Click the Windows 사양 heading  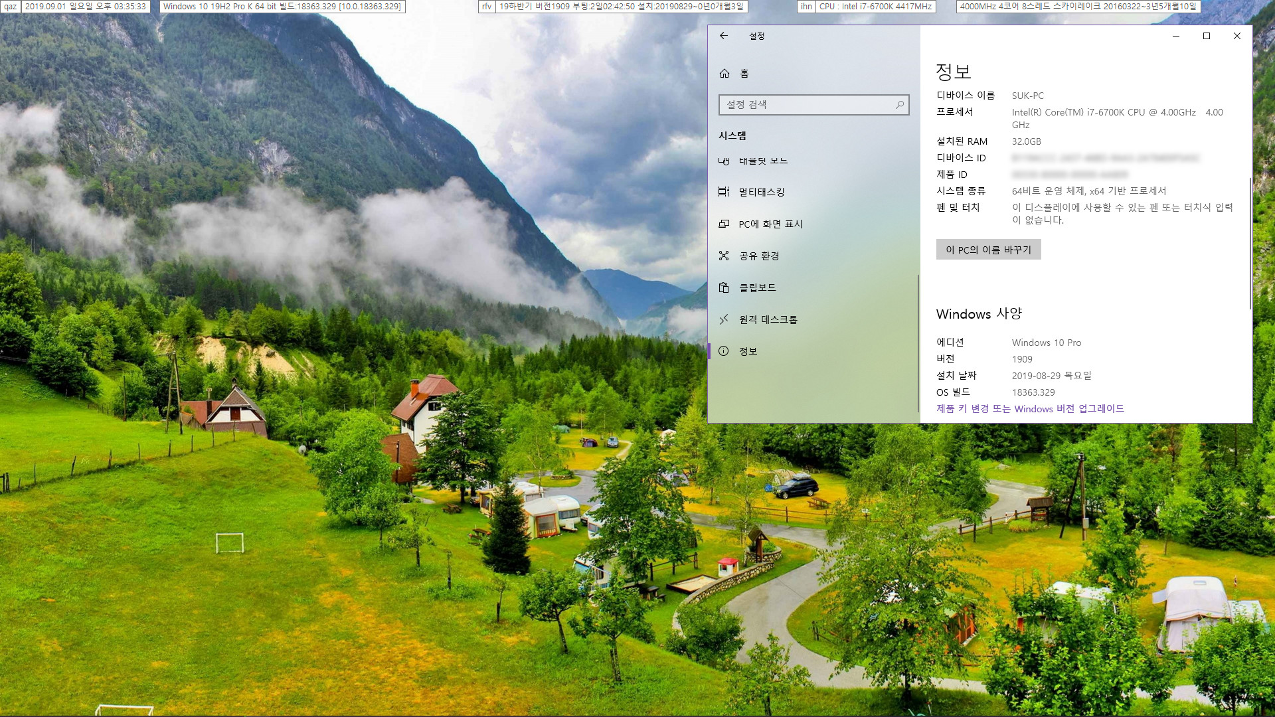tap(979, 314)
